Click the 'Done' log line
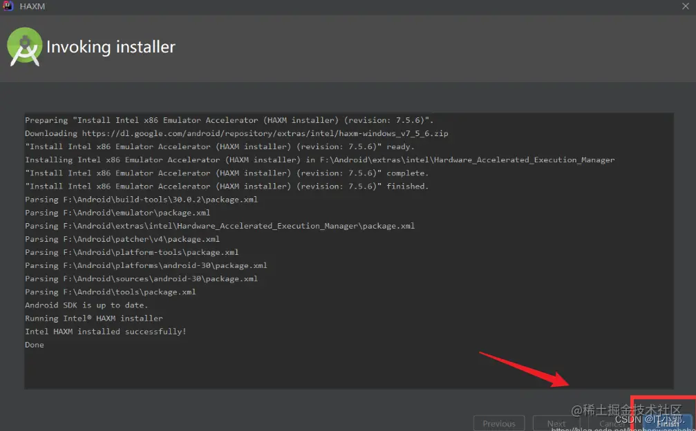Screen dimensions: 696x431 pos(34,345)
